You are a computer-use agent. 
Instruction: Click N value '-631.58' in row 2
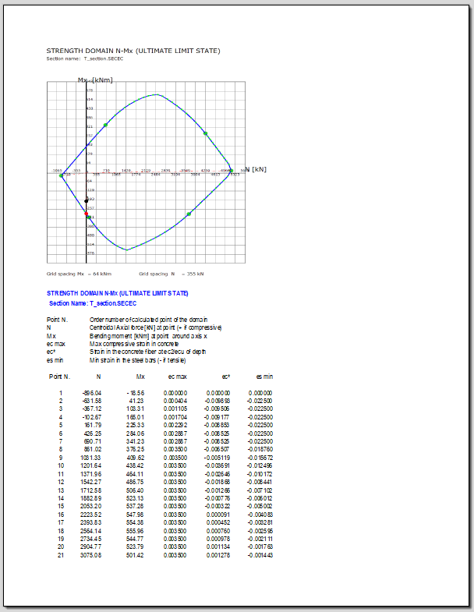tap(92, 401)
